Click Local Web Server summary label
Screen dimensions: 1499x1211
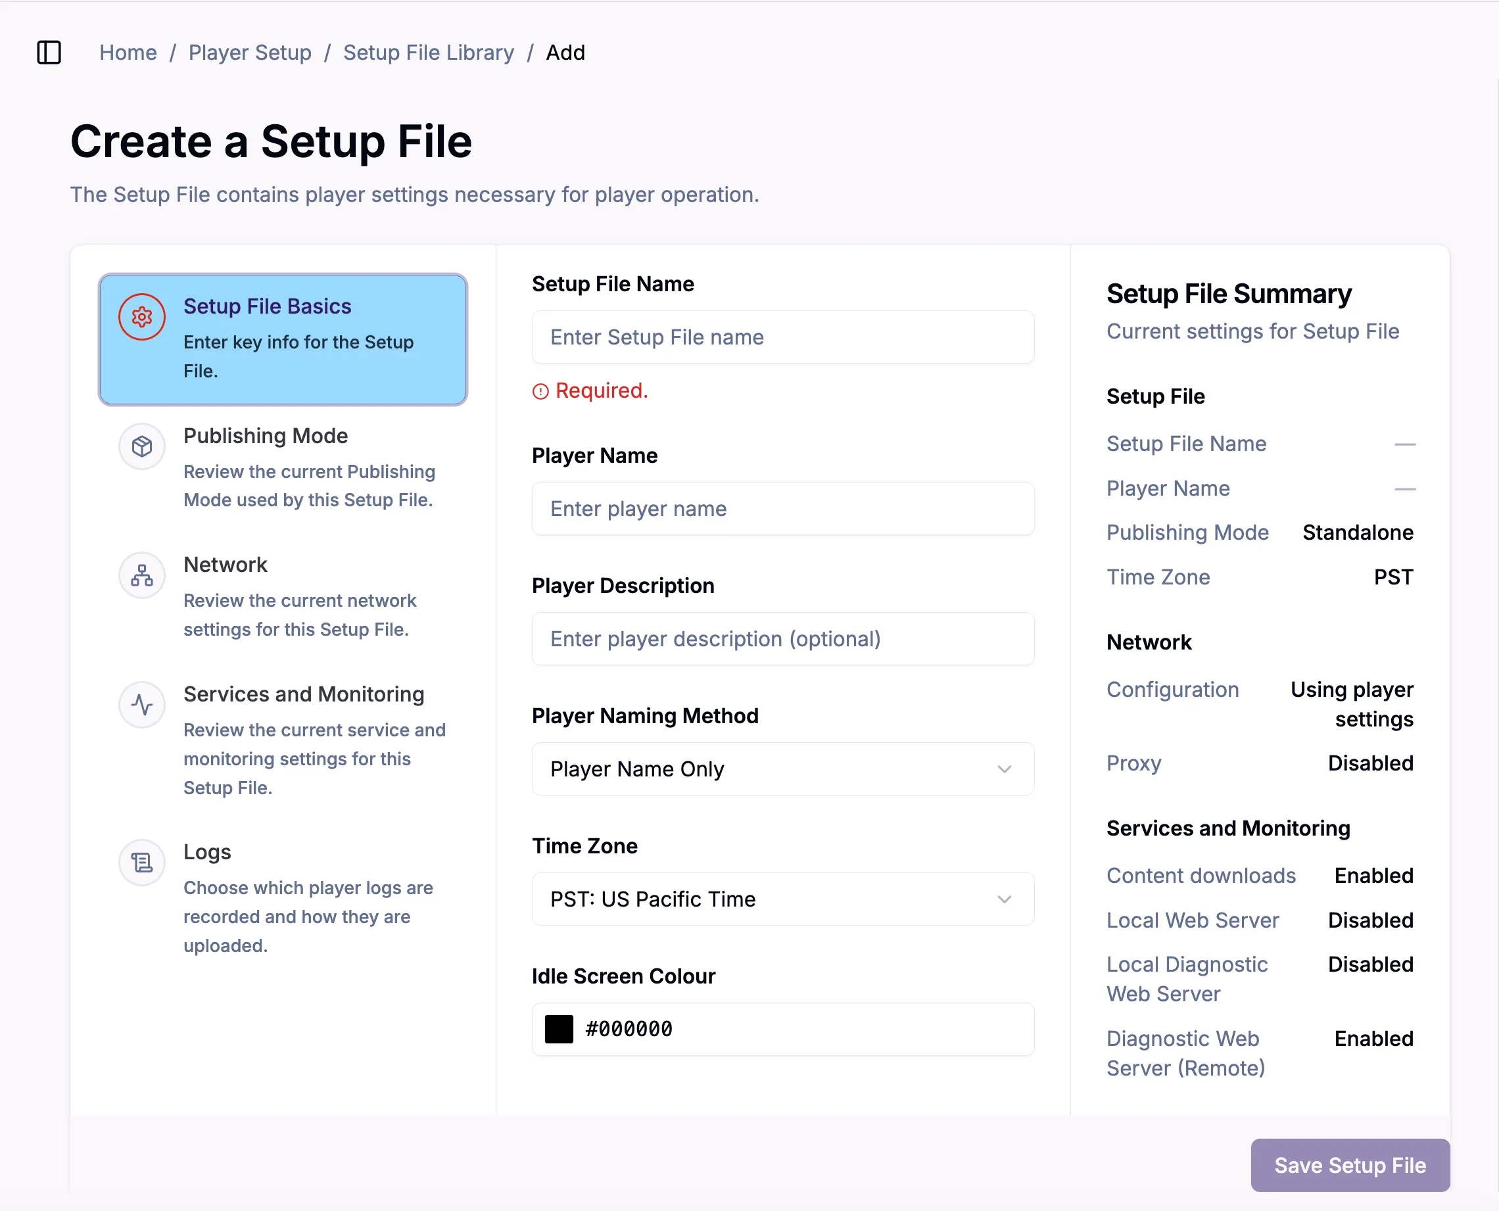tap(1193, 920)
